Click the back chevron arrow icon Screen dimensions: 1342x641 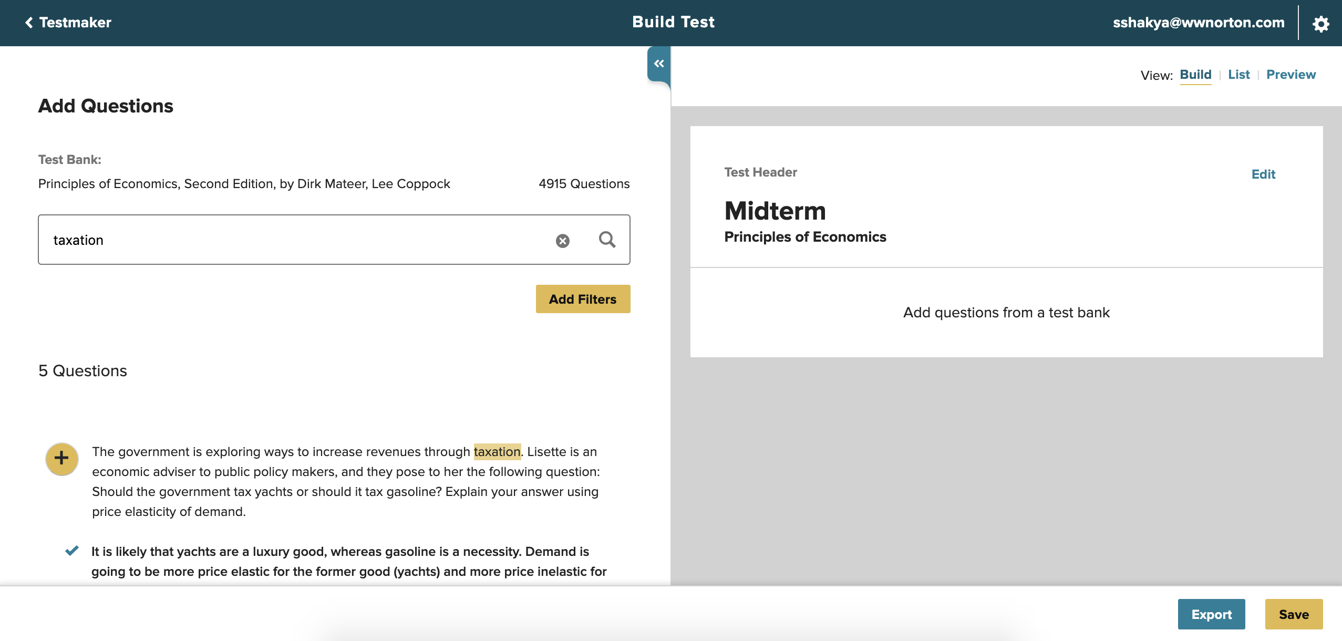29,23
